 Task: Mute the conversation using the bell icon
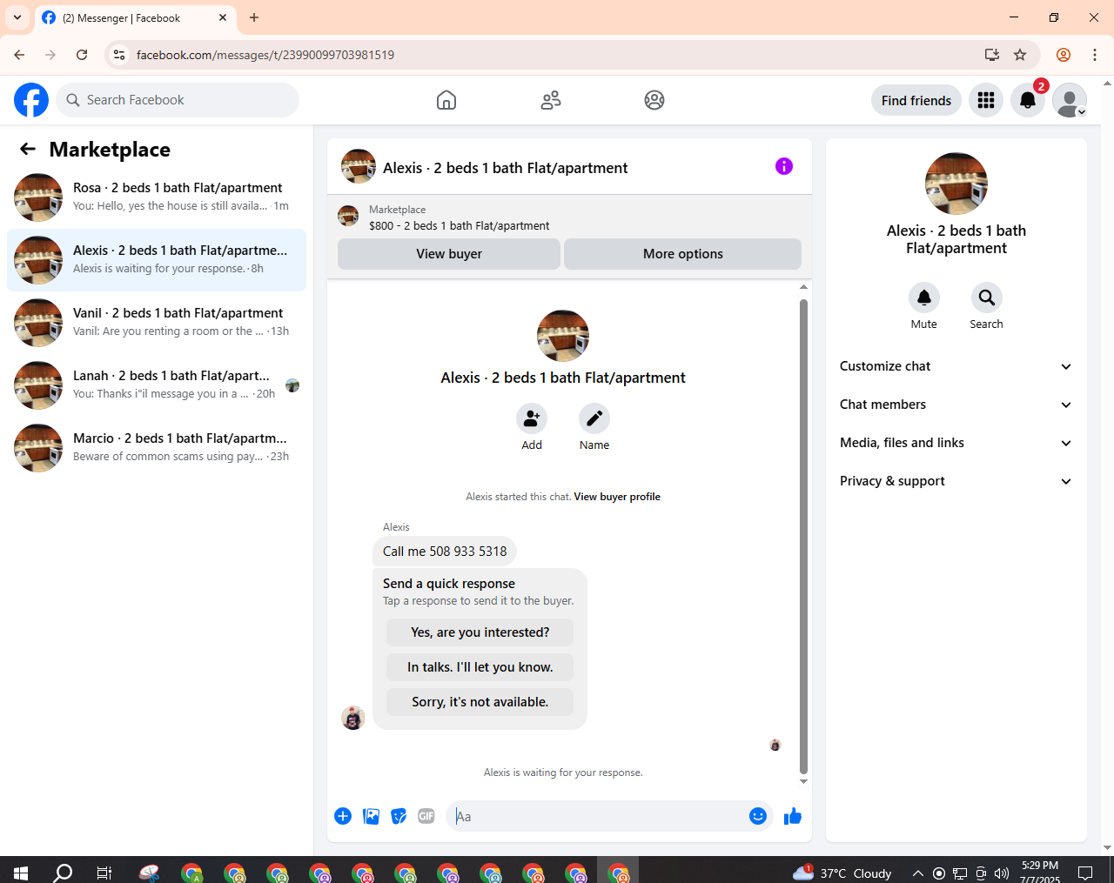(x=924, y=298)
